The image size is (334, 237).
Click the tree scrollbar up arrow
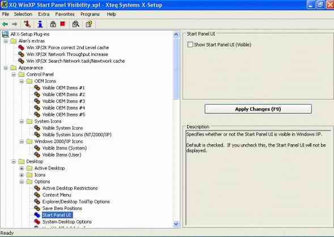click(x=176, y=35)
